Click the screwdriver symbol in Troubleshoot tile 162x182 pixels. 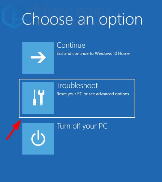35,97
